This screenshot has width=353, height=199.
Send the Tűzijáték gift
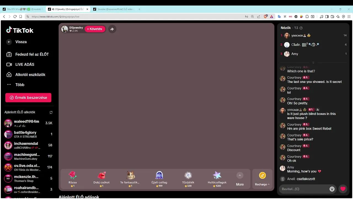(x=188, y=179)
